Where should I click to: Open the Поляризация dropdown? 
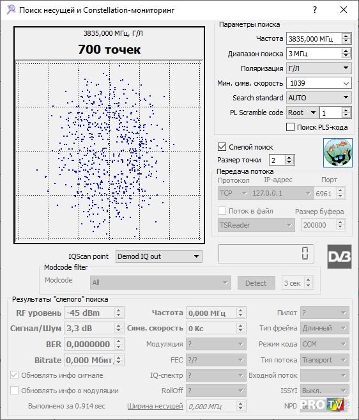tap(319, 68)
